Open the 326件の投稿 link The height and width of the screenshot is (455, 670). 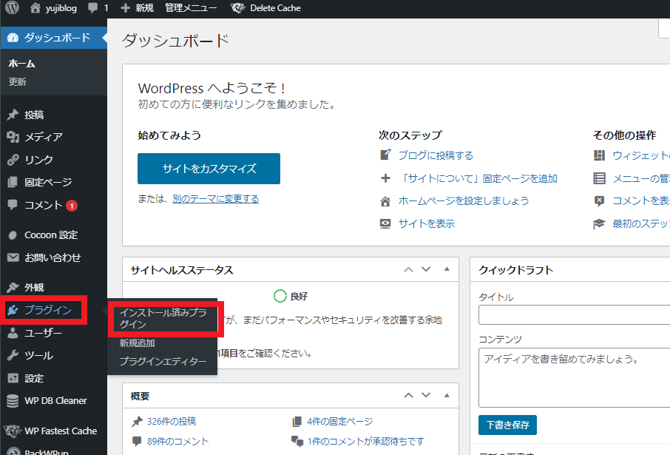click(172, 421)
